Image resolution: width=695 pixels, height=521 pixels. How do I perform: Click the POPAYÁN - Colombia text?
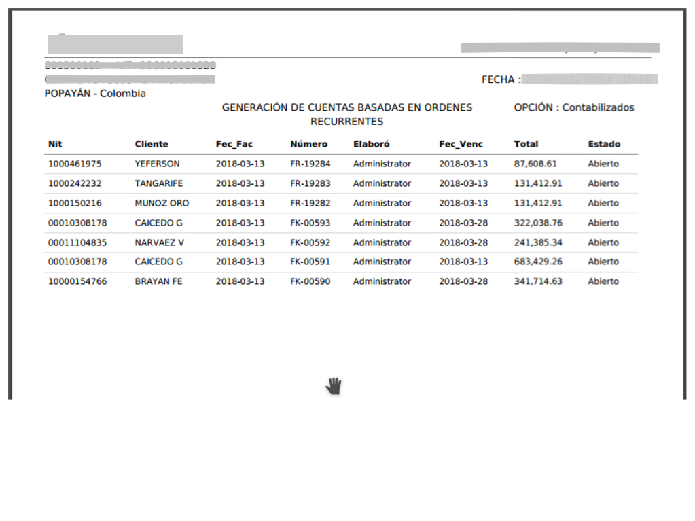(x=95, y=94)
